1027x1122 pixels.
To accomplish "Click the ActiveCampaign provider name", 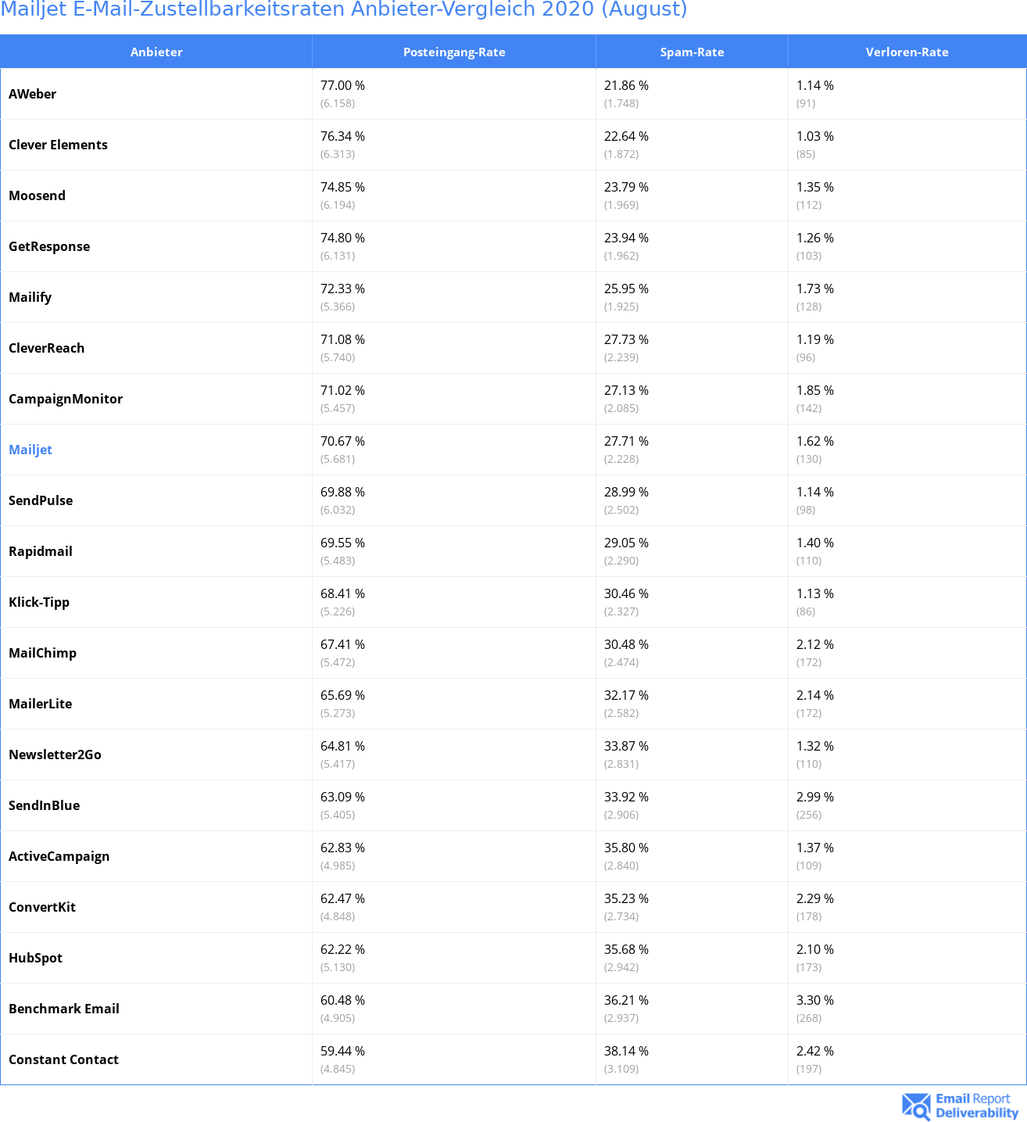I will click(59, 856).
